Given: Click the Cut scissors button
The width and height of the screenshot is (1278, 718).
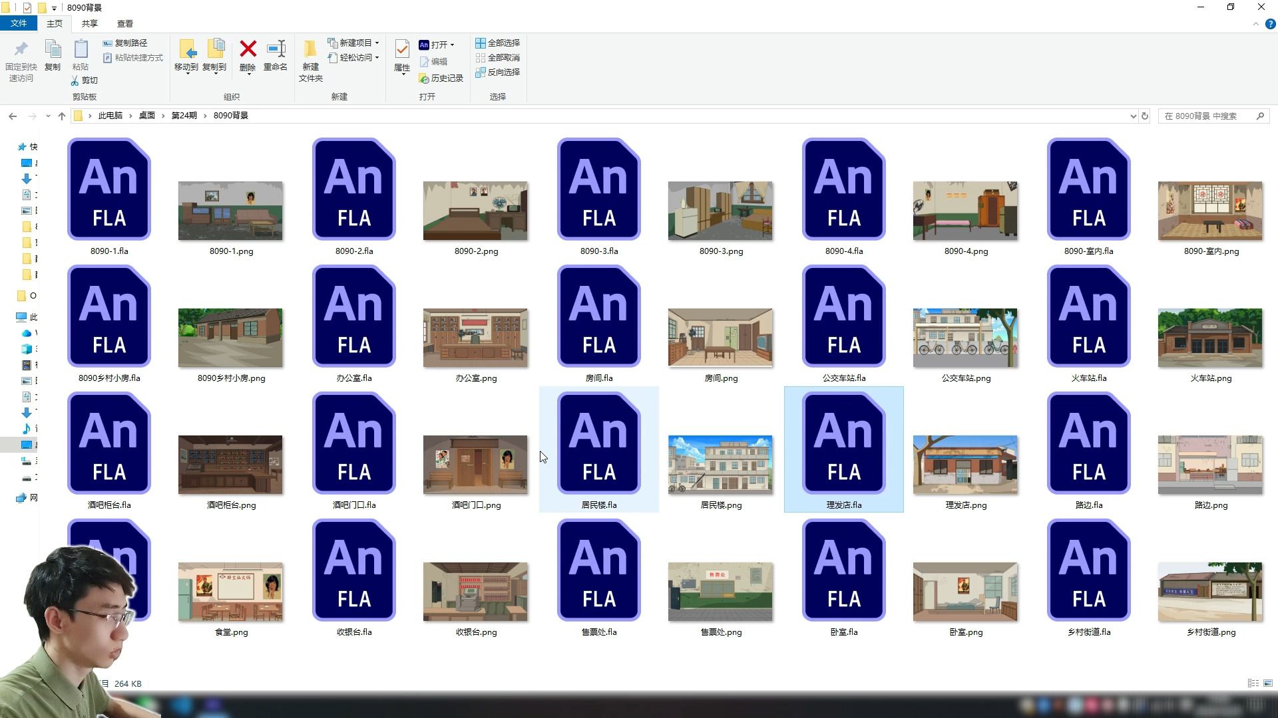Looking at the screenshot, I should pyautogui.click(x=85, y=80).
